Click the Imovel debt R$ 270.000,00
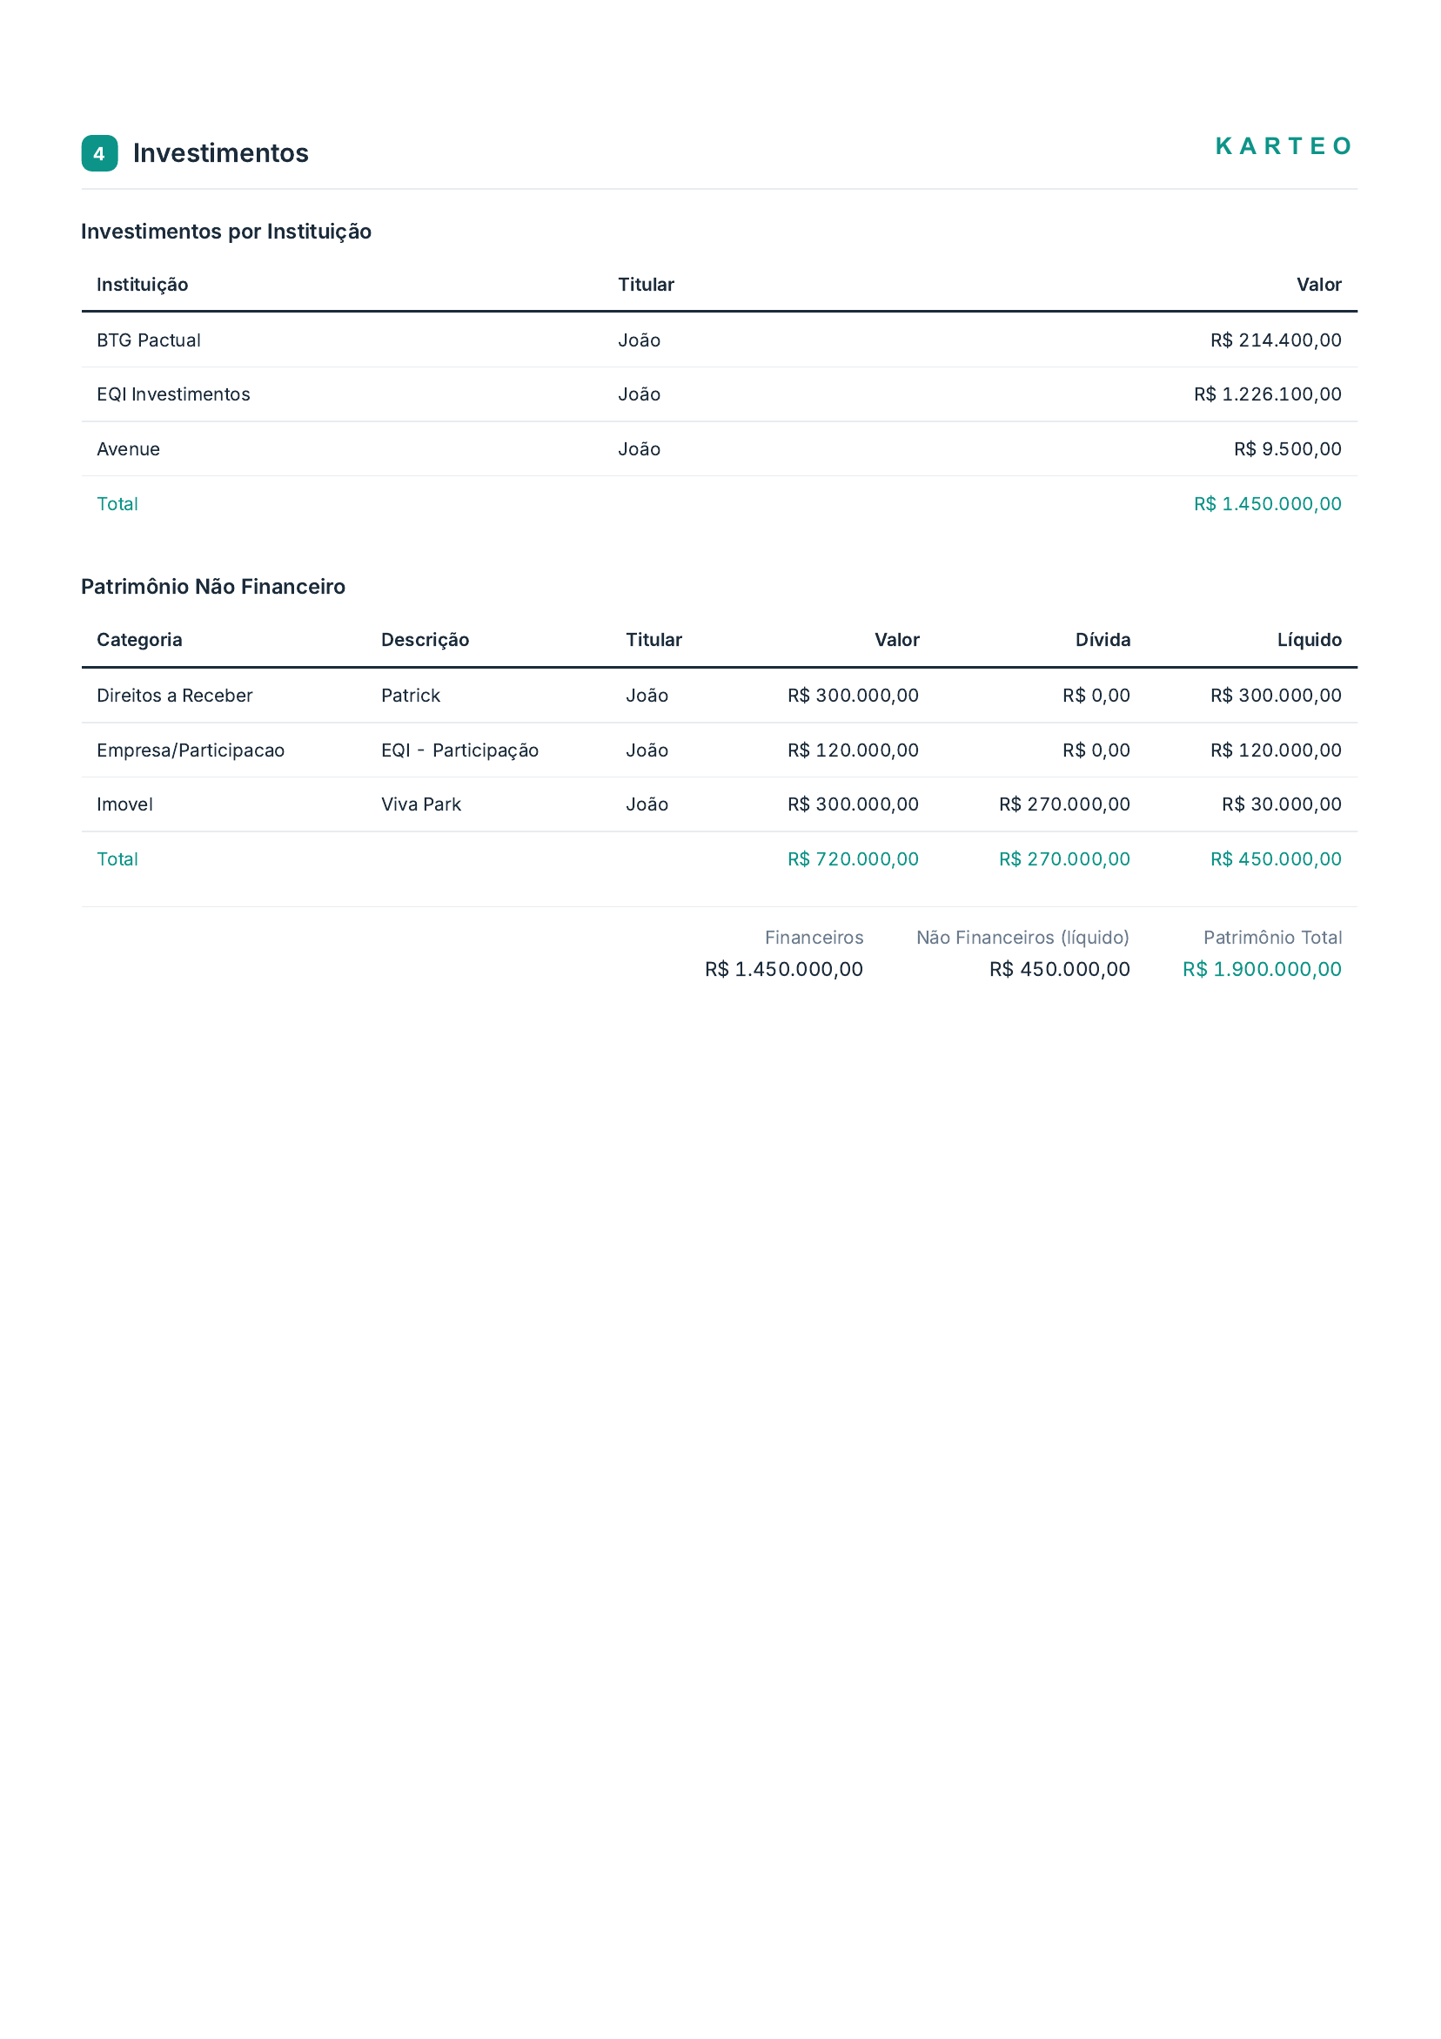 coord(1064,804)
